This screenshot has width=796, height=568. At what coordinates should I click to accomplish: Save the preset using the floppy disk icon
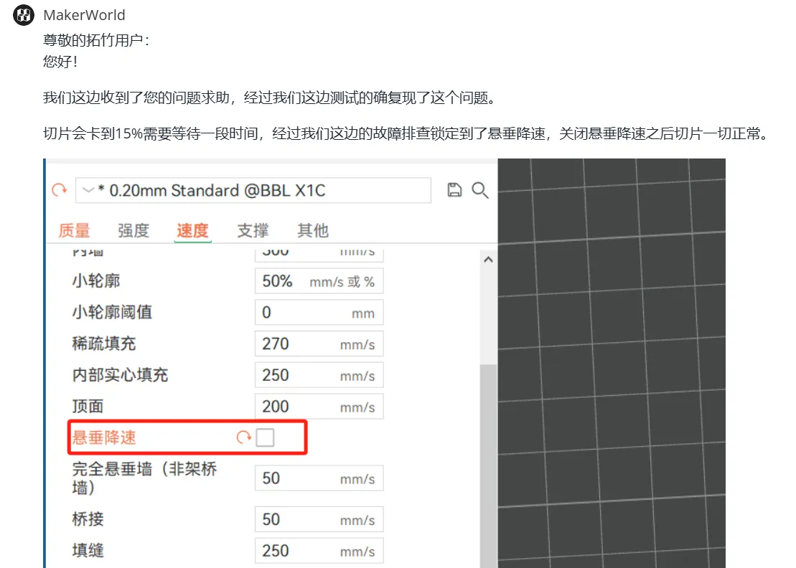(454, 190)
